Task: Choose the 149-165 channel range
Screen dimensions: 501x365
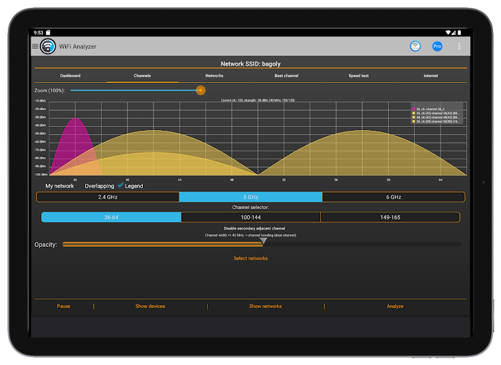Action: [389, 217]
